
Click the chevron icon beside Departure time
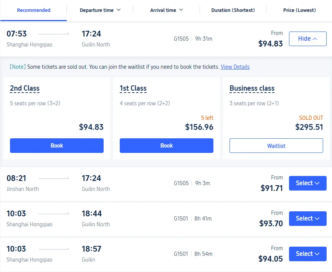pyautogui.click(x=119, y=10)
